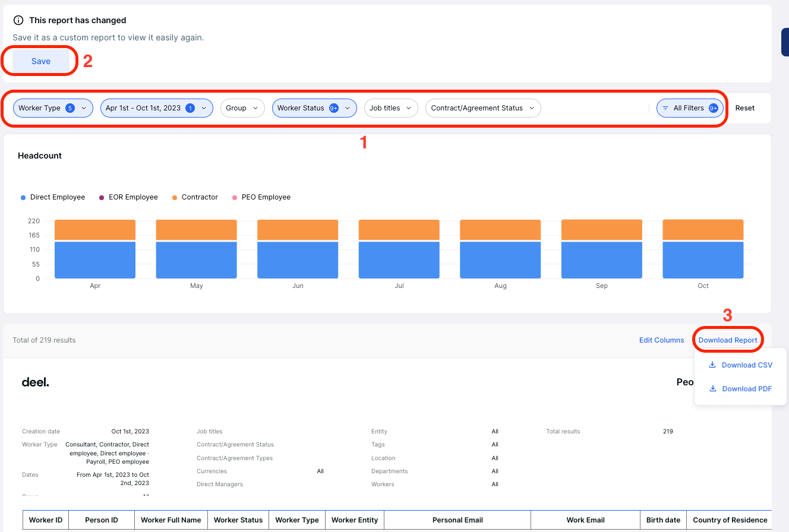Toggle the Contractor series in the chart legend
789x532 pixels.
(195, 197)
